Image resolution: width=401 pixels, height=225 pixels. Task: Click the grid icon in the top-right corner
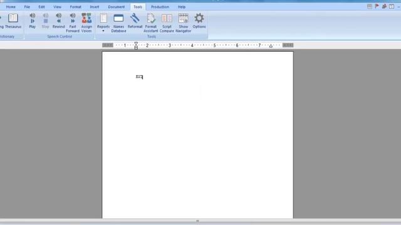coord(370,6)
